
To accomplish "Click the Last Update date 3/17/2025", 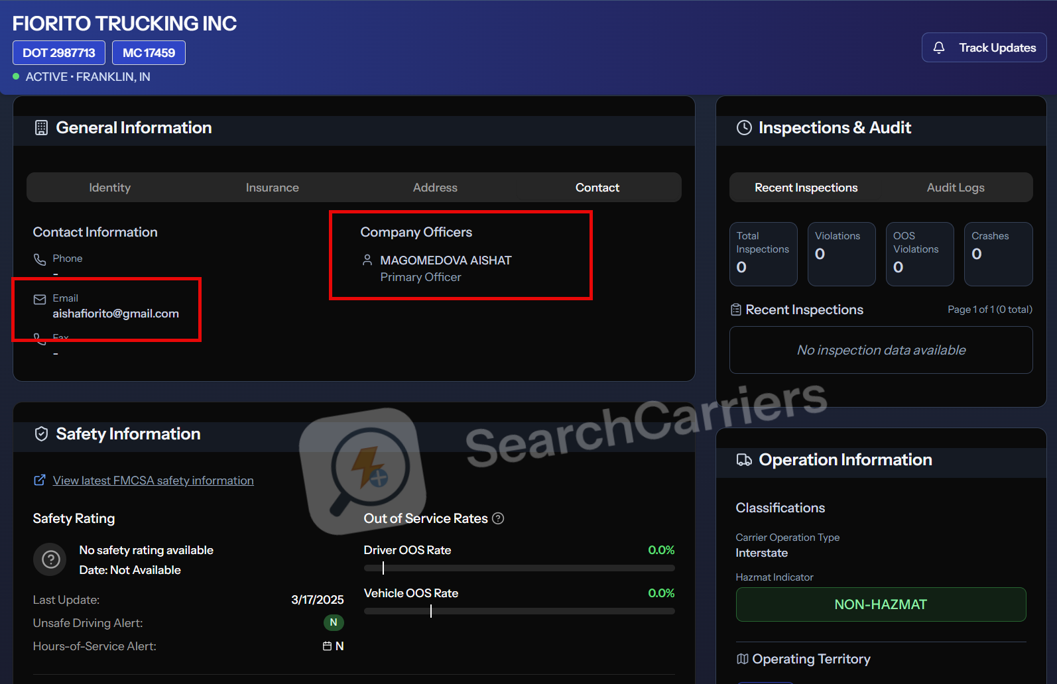I will (318, 600).
